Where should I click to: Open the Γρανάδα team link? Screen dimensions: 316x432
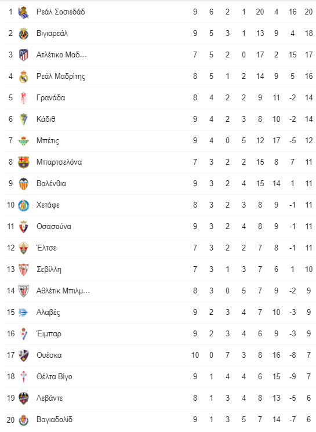coord(50,98)
